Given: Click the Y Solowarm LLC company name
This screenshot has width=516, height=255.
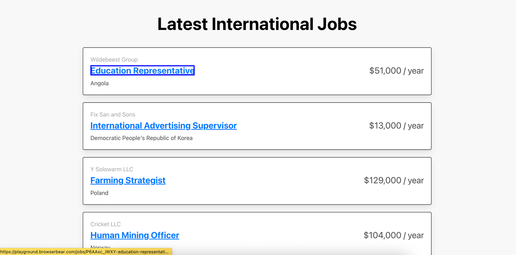Looking at the screenshot, I should coord(112,169).
